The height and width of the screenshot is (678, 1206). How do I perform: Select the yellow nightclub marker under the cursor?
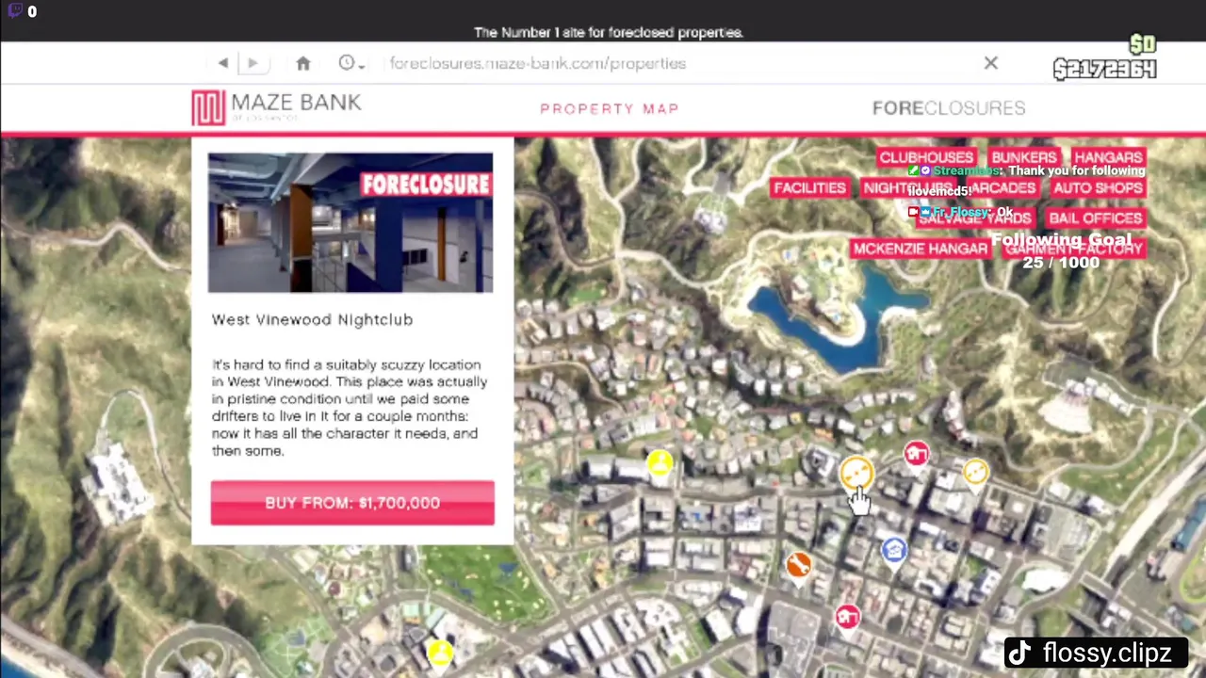pyautogui.click(x=856, y=473)
